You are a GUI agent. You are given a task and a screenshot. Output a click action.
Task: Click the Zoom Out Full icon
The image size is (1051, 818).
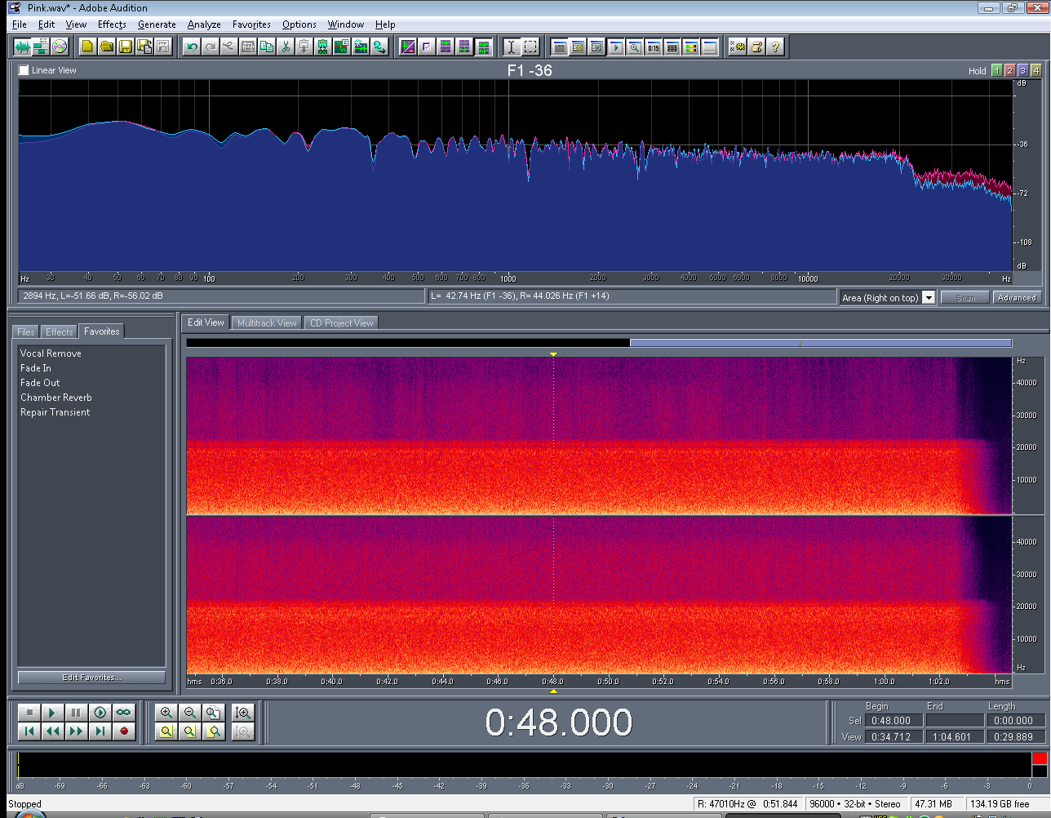[213, 713]
